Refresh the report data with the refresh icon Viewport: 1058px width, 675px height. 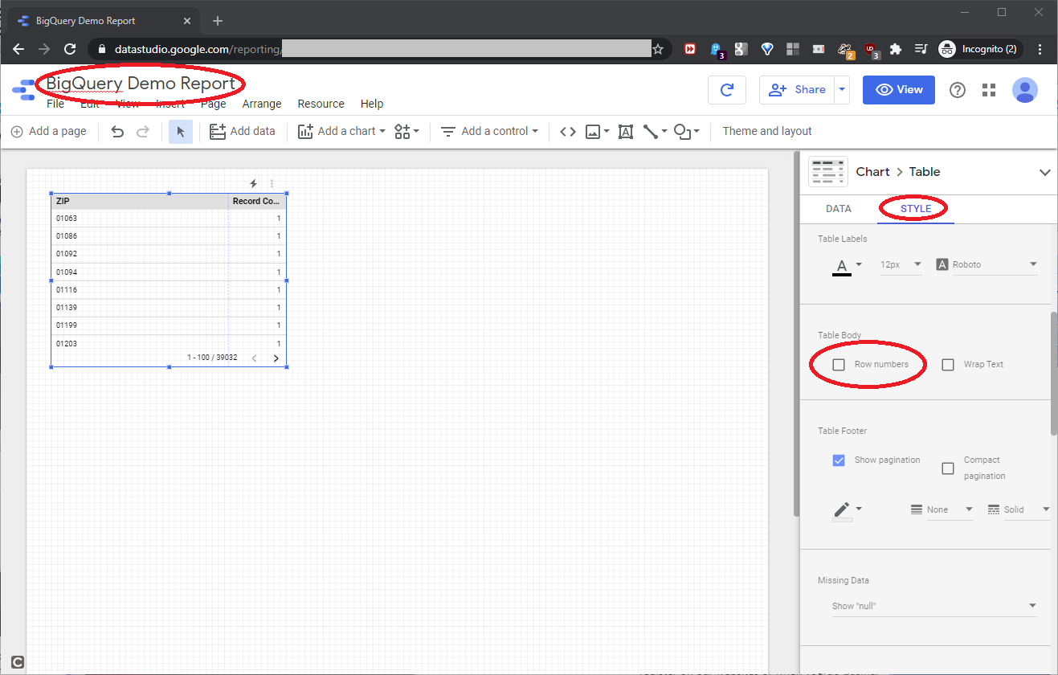[727, 90]
